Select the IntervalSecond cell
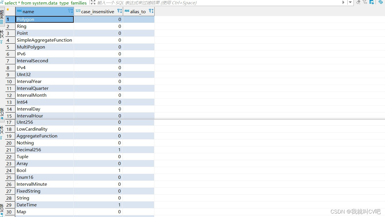The height and width of the screenshot is (217, 385). pos(45,61)
